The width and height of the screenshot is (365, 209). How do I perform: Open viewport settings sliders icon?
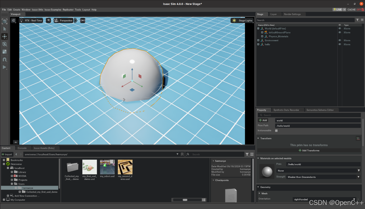pyautogui.click(x=14, y=20)
